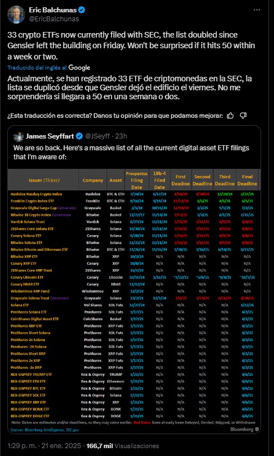
Task: Click the '1:29 p. m. · 21 ene. 2025' timestamp
Action: [44, 446]
